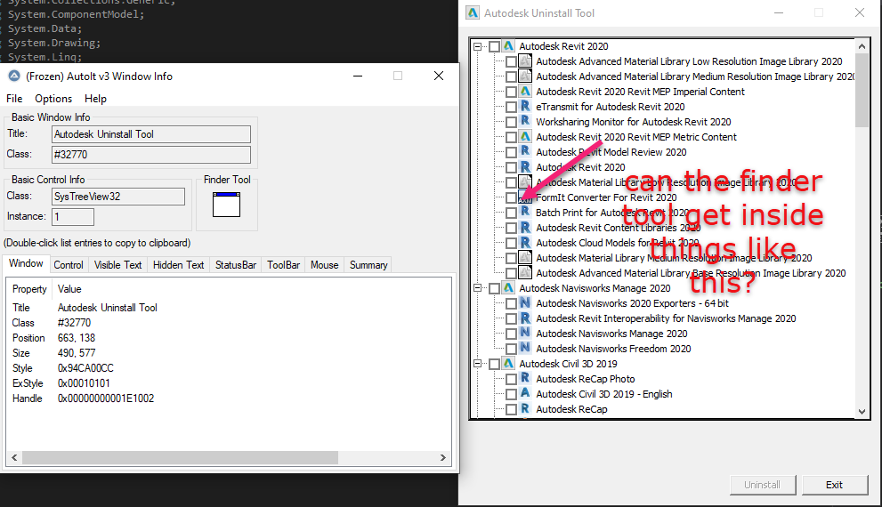This screenshot has height=507, width=882.
Task: Click the Autodesk Revit Model Review 2020 icon
Action: [525, 152]
